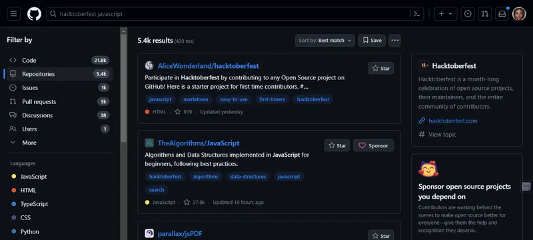Click the yellow JavaScript language color dot
533x240 pixels.
click(x=14, y=177)
